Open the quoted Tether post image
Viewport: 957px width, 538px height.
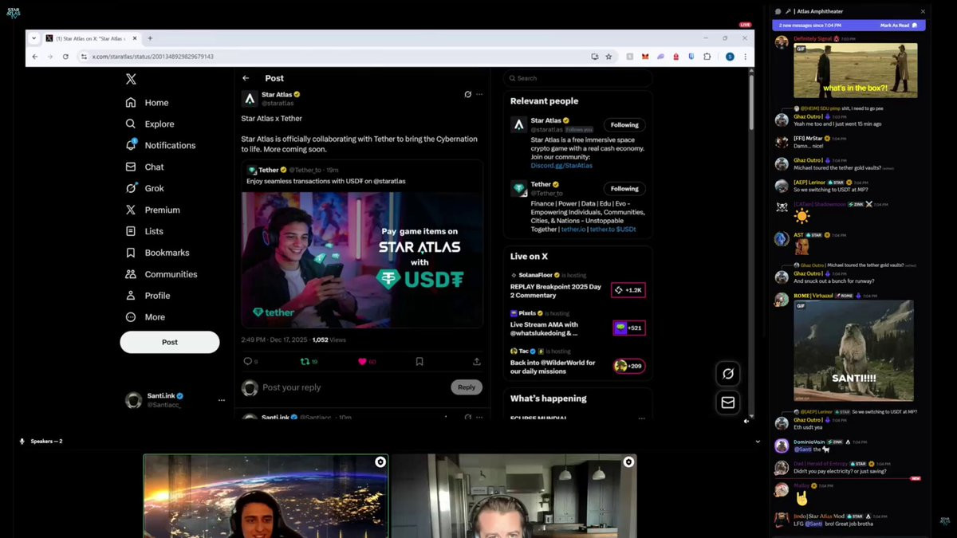coord(361,259)
